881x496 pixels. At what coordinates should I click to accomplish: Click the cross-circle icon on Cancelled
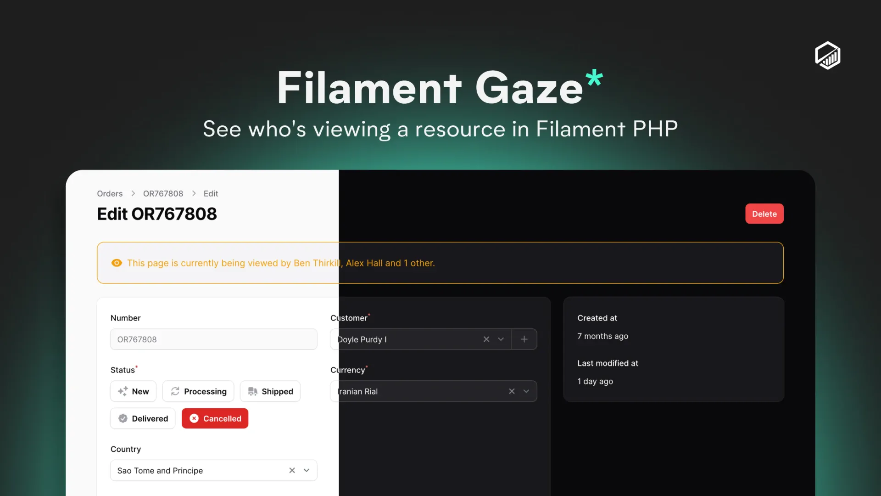pyautogui.click(x=195, y=418)
